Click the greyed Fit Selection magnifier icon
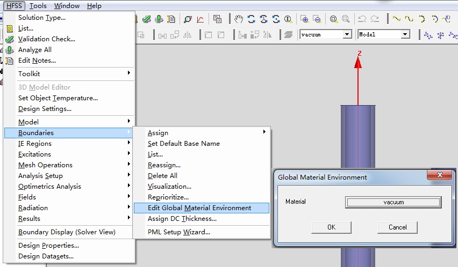 click(x=346, y=19)
